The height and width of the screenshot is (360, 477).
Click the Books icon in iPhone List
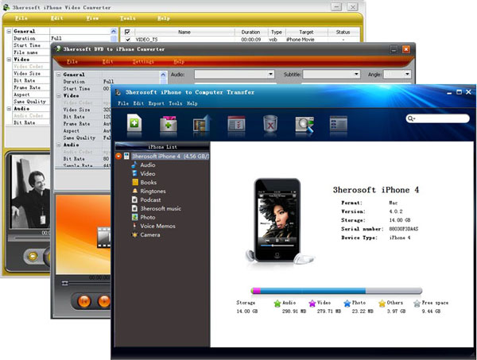pos(135,182)
